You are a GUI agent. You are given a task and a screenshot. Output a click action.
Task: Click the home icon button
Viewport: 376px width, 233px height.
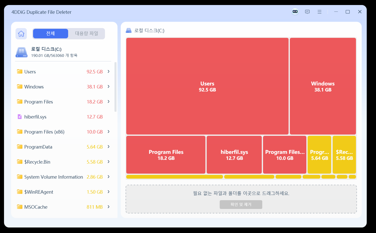pyautogui.click(x=21, y=34)
